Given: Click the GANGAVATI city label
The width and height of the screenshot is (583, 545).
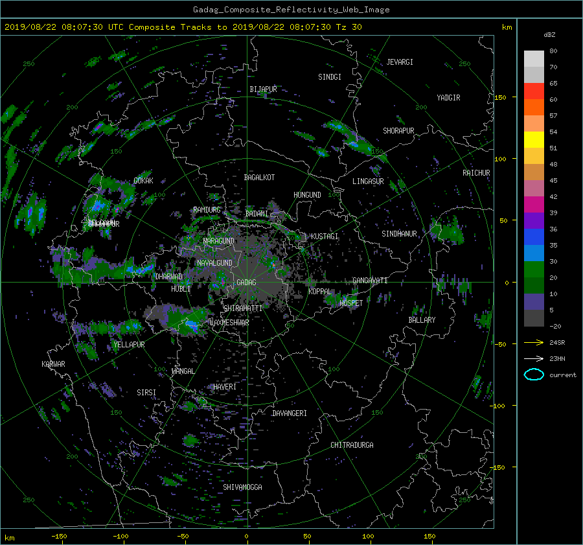Looking at the screenshot, I should coord(370,281).
